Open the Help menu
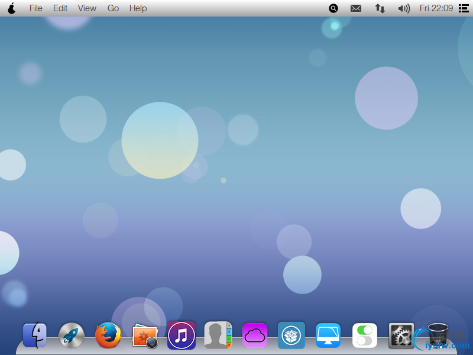 (x=138, y=8)
